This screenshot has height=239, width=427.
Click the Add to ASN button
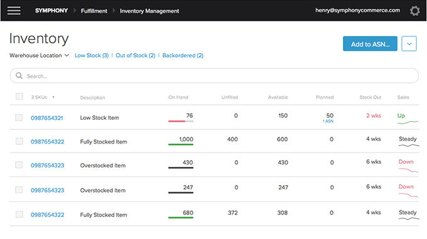coord(370,44)
